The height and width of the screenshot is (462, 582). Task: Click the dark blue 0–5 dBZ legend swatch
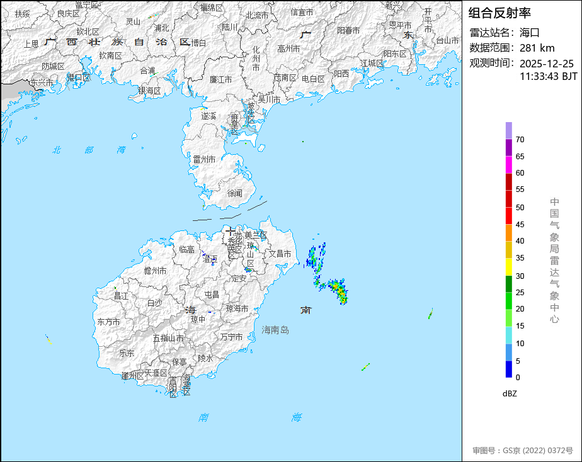(508, 369)
